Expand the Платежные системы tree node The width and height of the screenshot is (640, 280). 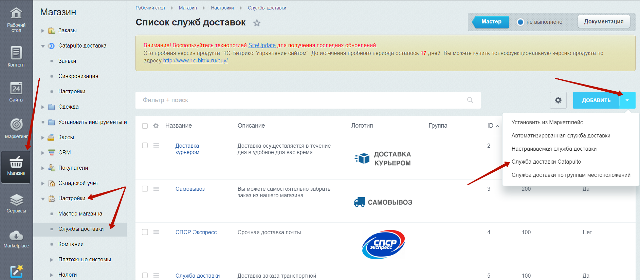[x=52, y=260]
